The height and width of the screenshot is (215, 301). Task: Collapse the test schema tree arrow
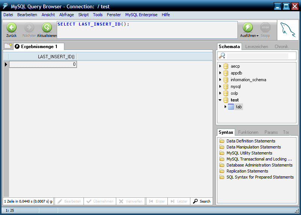click(220, 100)
